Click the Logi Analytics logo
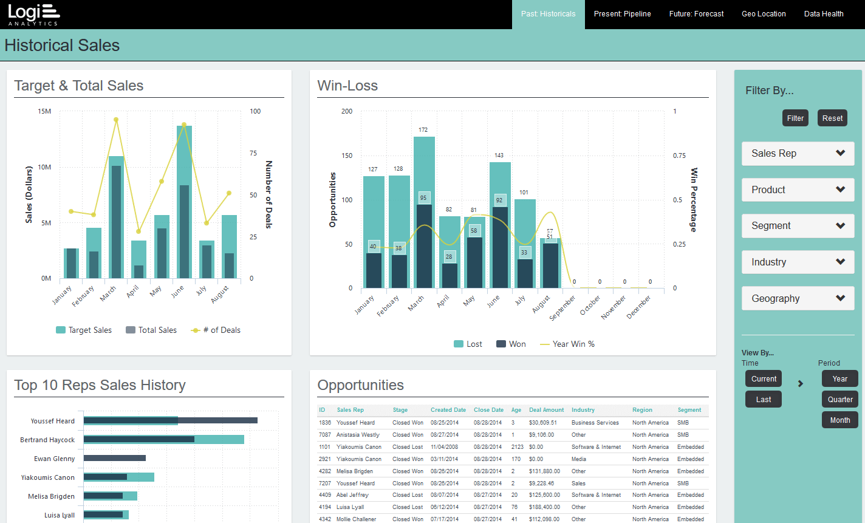Screen dimensions: 865x523 (x=34, y=14)
